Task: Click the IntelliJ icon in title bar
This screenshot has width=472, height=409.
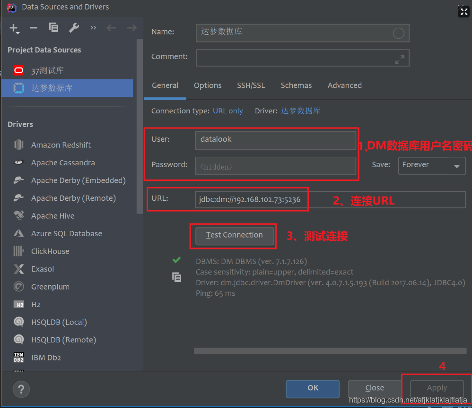Action: click(11, 8)
